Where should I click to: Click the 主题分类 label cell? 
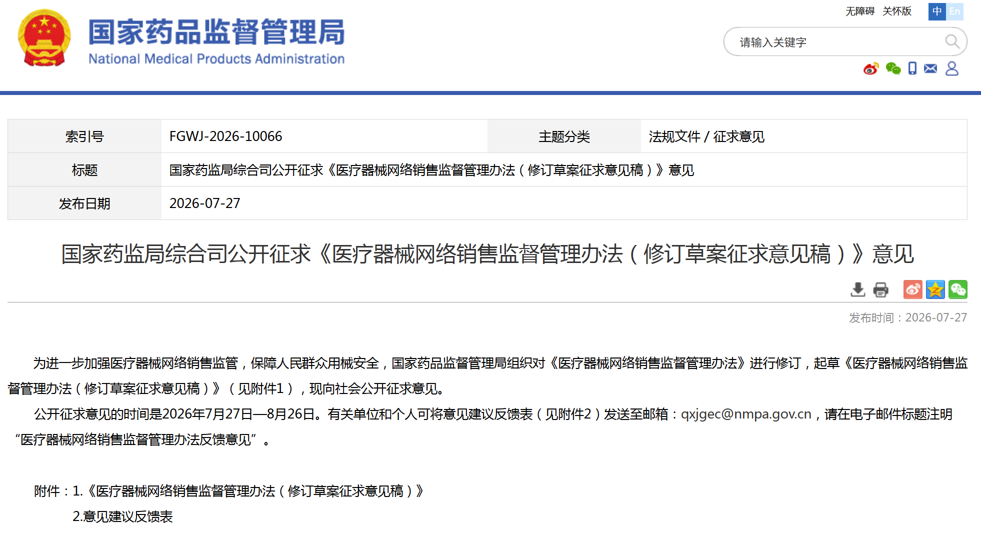tap(564, 136)
